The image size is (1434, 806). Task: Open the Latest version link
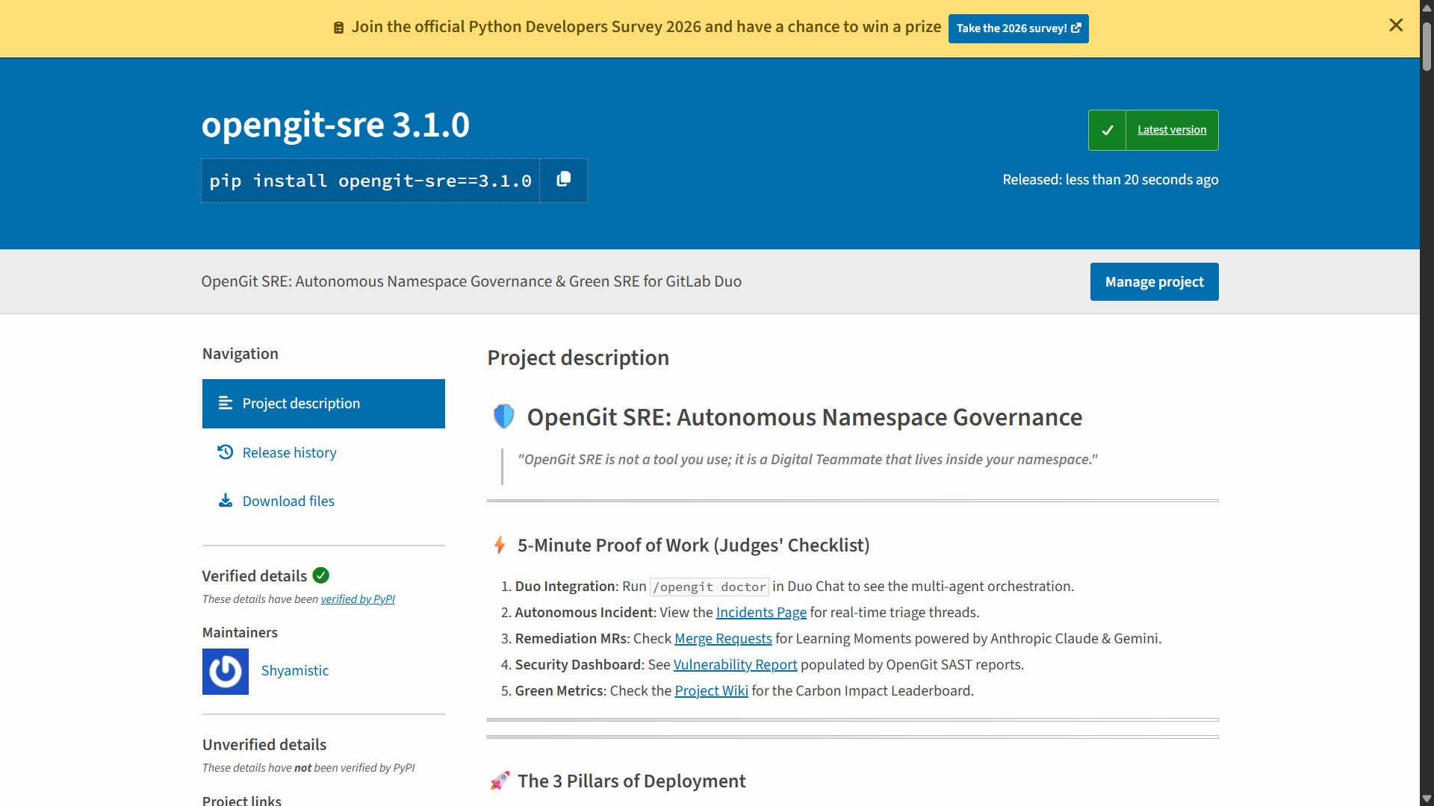(x=1171, y=130)
